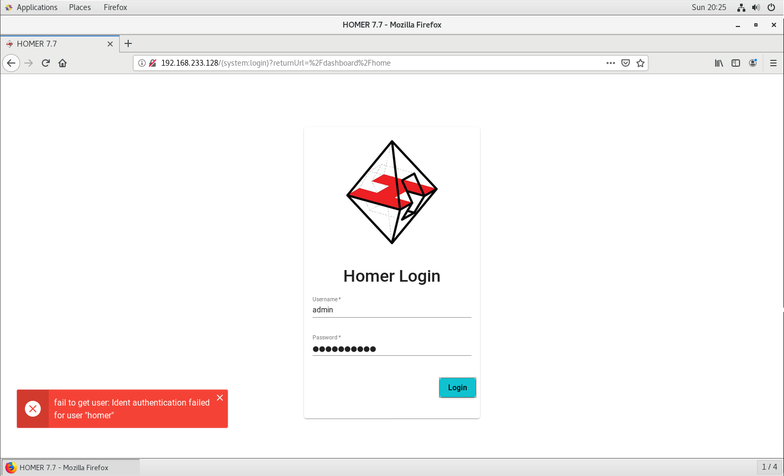Screen dimensions: 784x476
Task: Click the insecure connection padlock icon
Action: point(153,63)
